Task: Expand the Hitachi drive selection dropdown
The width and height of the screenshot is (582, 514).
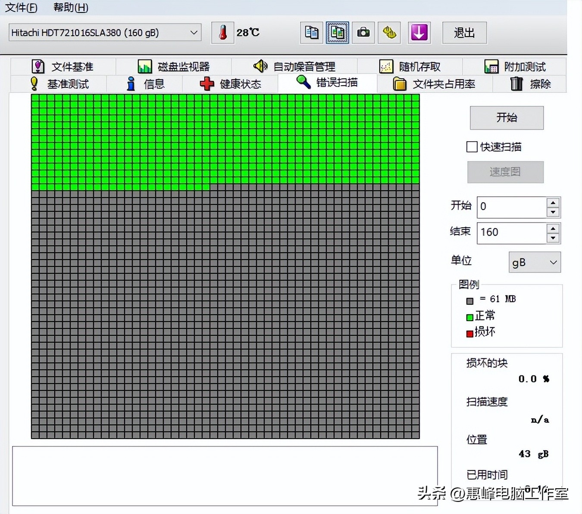Action: pos(105,33)
